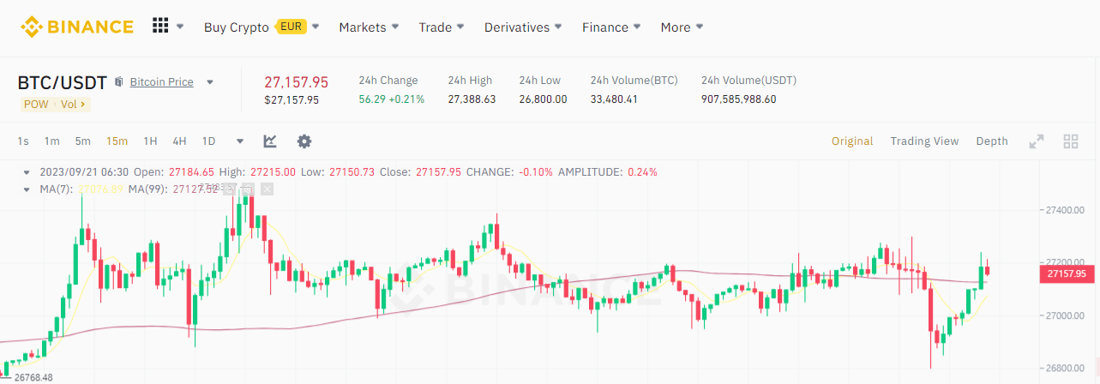Click the MA(99) indicator label
Image resolution: width=1100 pixels, height=384 pixels.
(x=149, y=189)
